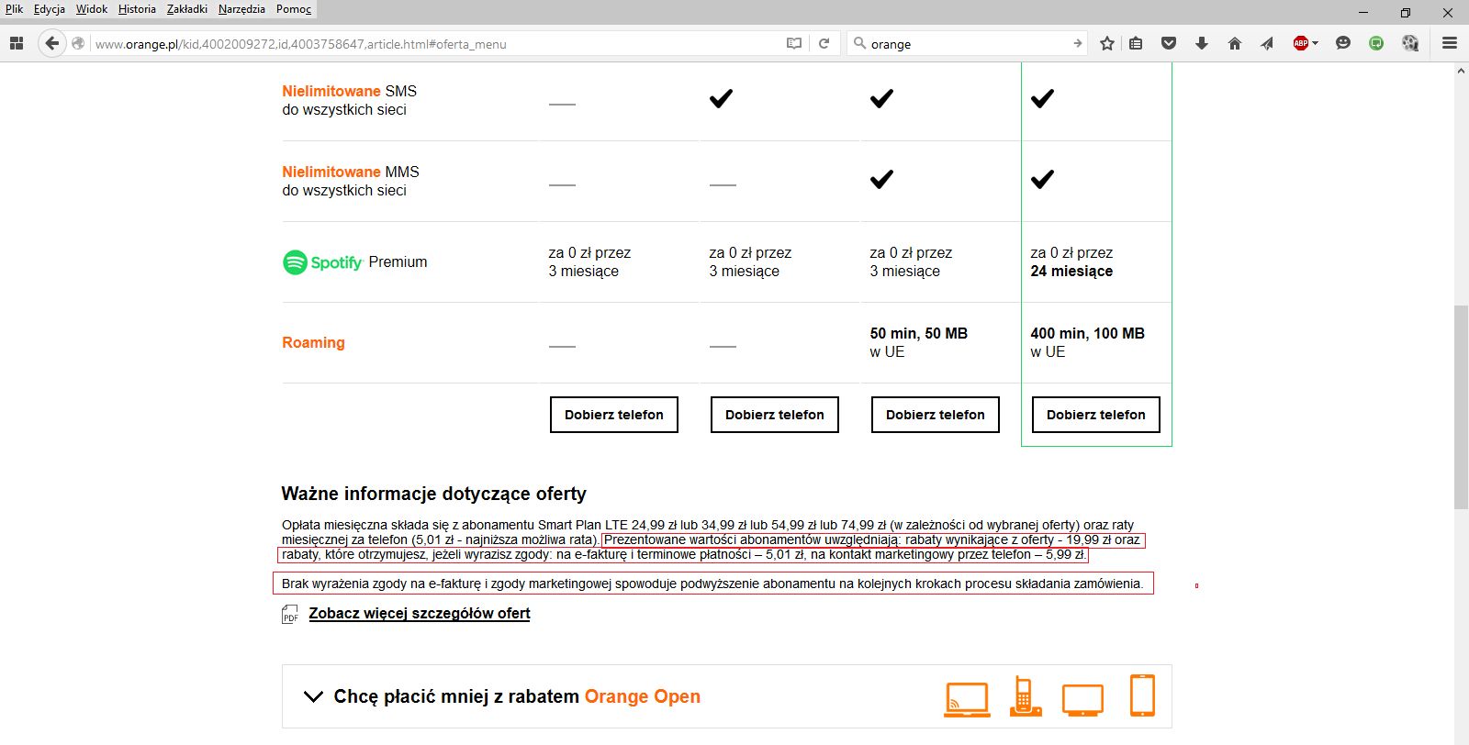Viewport: 1469px width, 745px height.
Task: Toggle Reader View in address bar
Action: pyautogui.click(x=794, y=43)
